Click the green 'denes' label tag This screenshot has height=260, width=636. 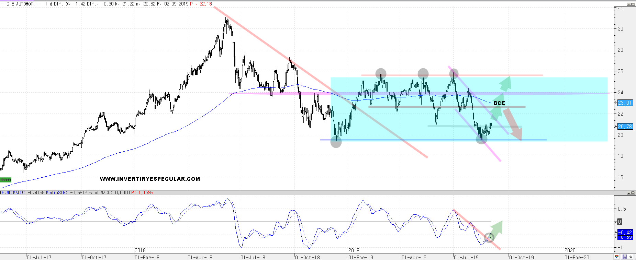5,180
